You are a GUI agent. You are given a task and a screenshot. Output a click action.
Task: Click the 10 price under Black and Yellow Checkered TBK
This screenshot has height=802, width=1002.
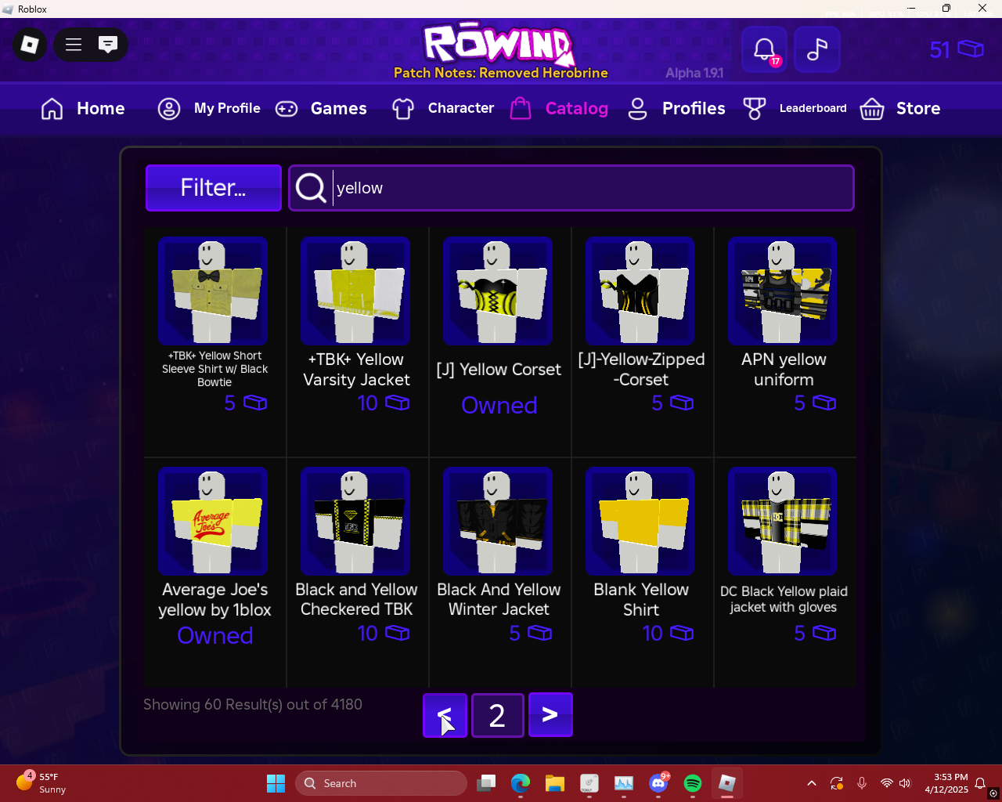[384, 634]
